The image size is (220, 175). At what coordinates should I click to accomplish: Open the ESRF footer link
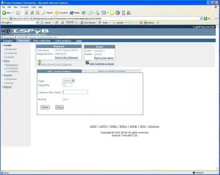pyautogui.click(x=94, y=127)
